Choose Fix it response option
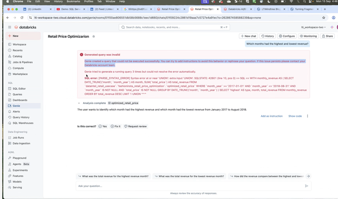The width and height of the screenshot is (338, 199). point(115,126)
